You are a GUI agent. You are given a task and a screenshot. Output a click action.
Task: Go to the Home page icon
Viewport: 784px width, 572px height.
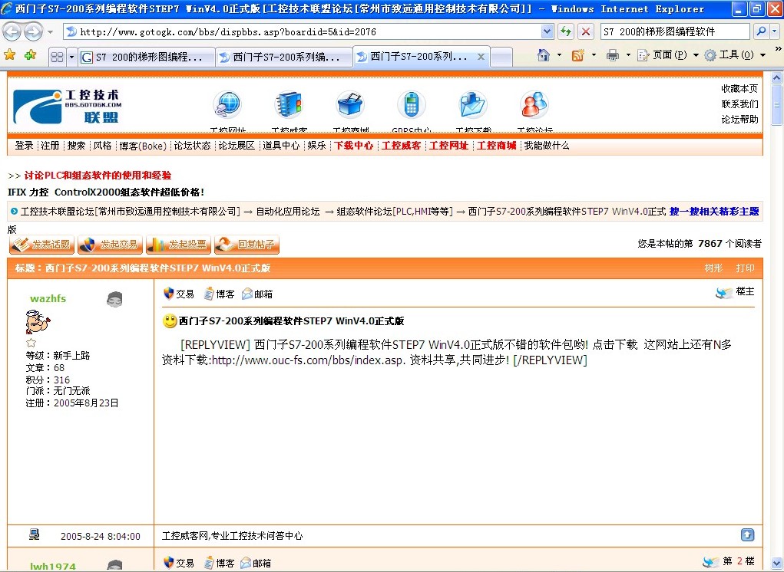(x=544, y=55)
